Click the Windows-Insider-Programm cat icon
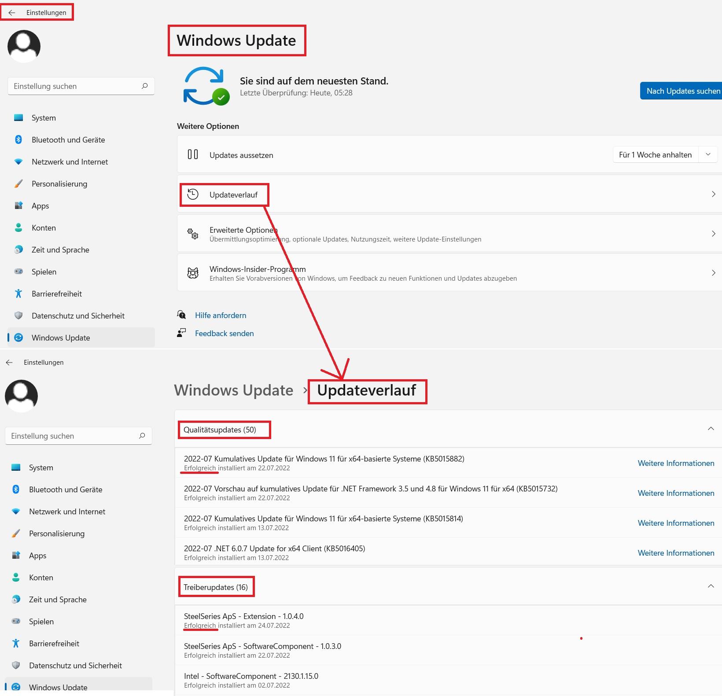 point(193,273)
